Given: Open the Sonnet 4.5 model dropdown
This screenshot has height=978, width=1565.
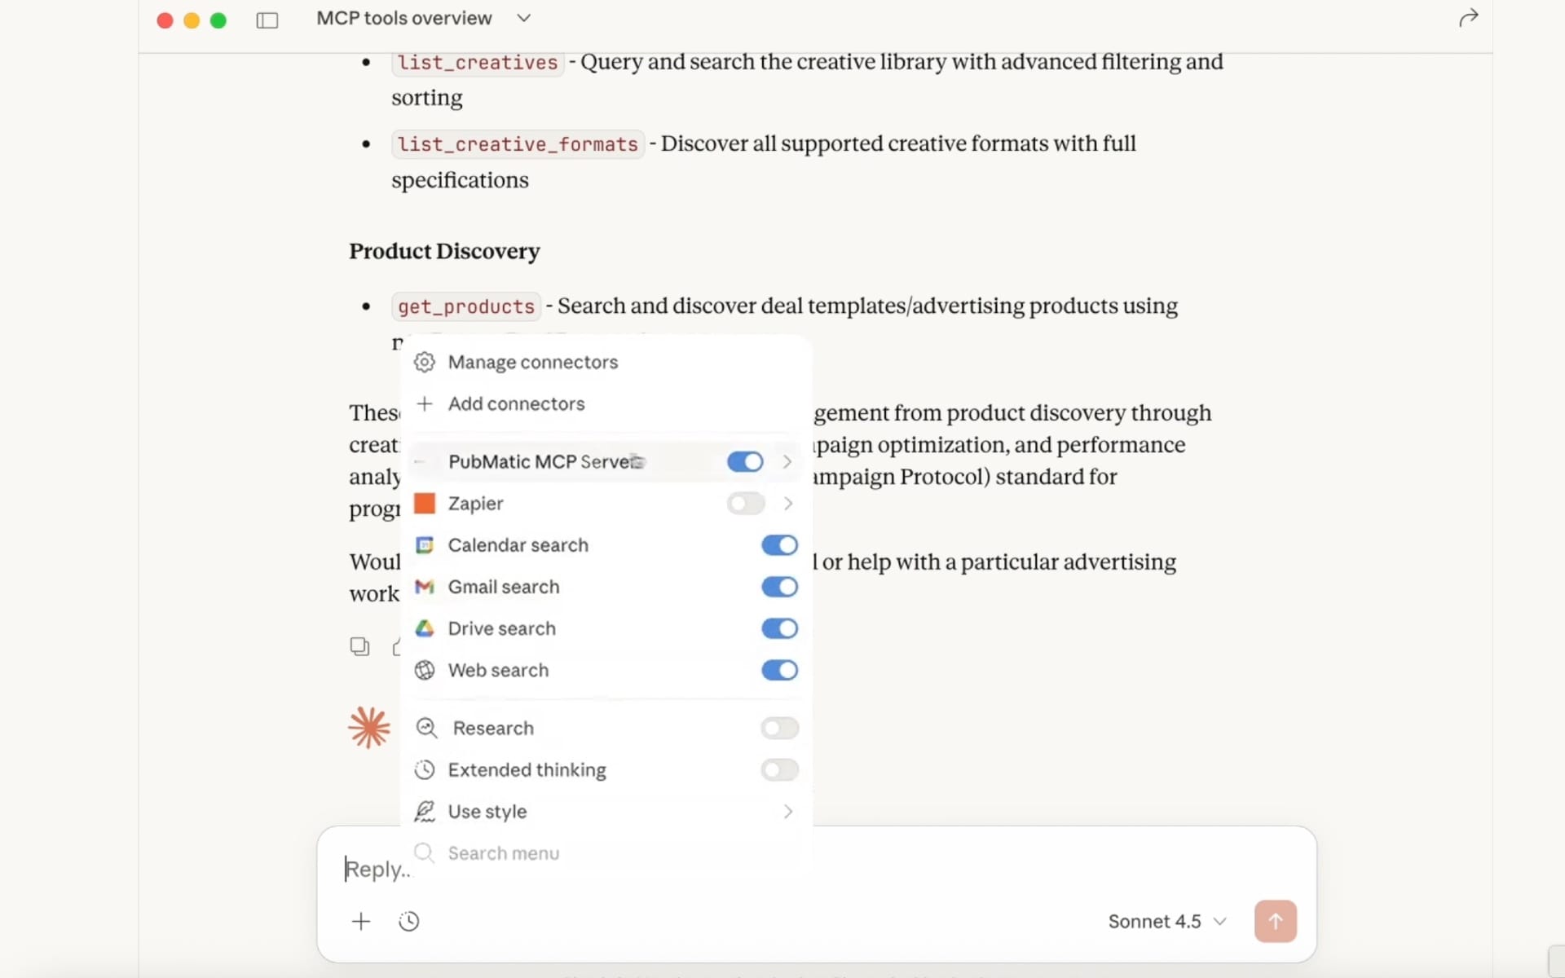Looking at the screenshot, I should 1167,921.
